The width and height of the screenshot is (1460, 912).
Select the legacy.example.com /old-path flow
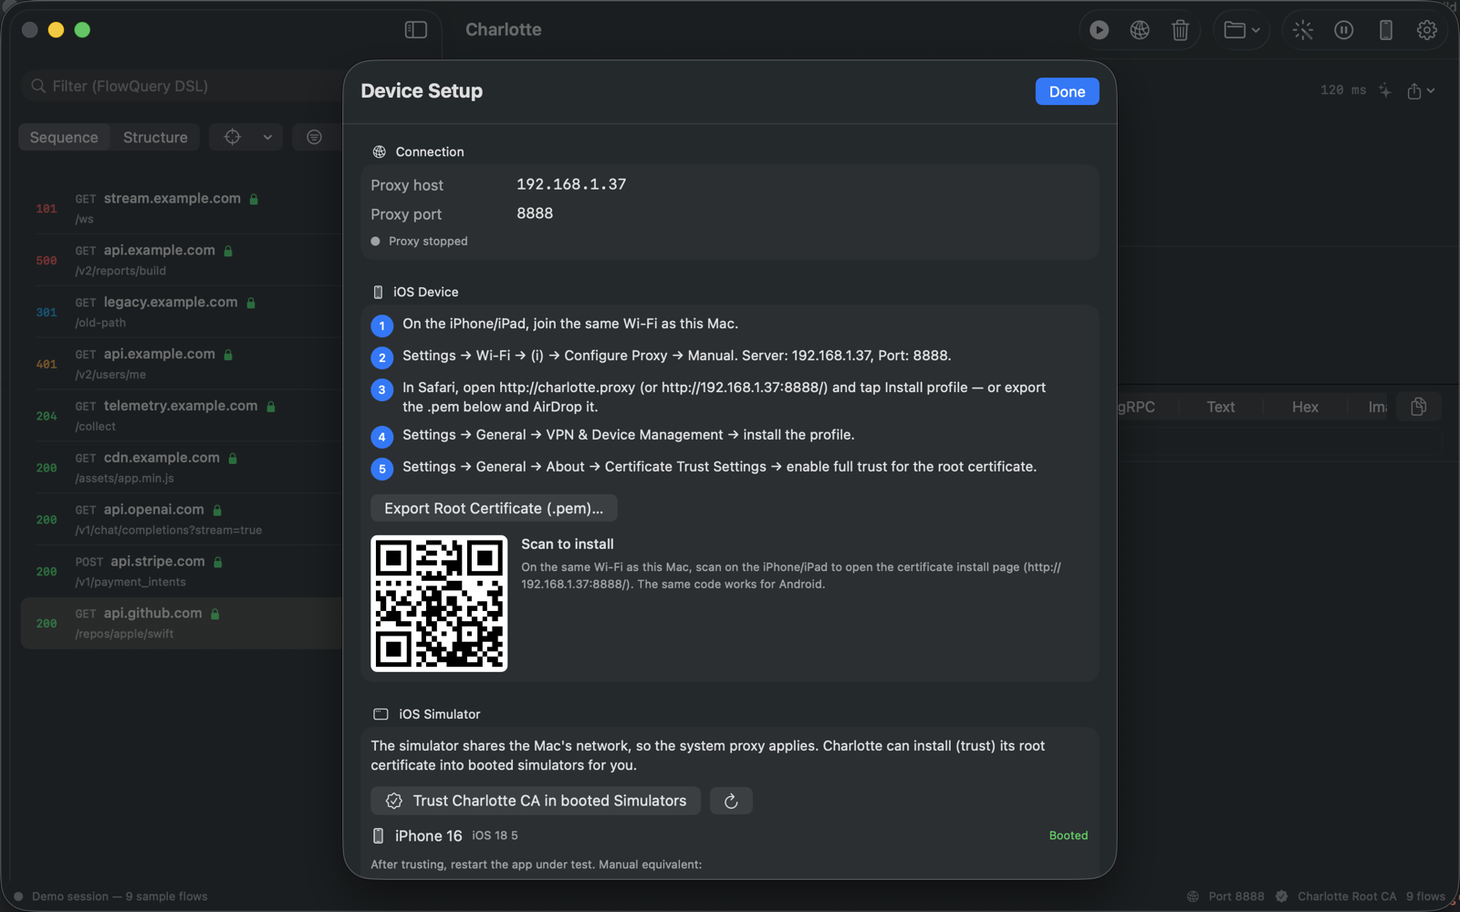[x=181, y=312]
